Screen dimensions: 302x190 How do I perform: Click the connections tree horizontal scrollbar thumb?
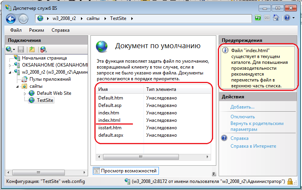click(x=38, y=172)
